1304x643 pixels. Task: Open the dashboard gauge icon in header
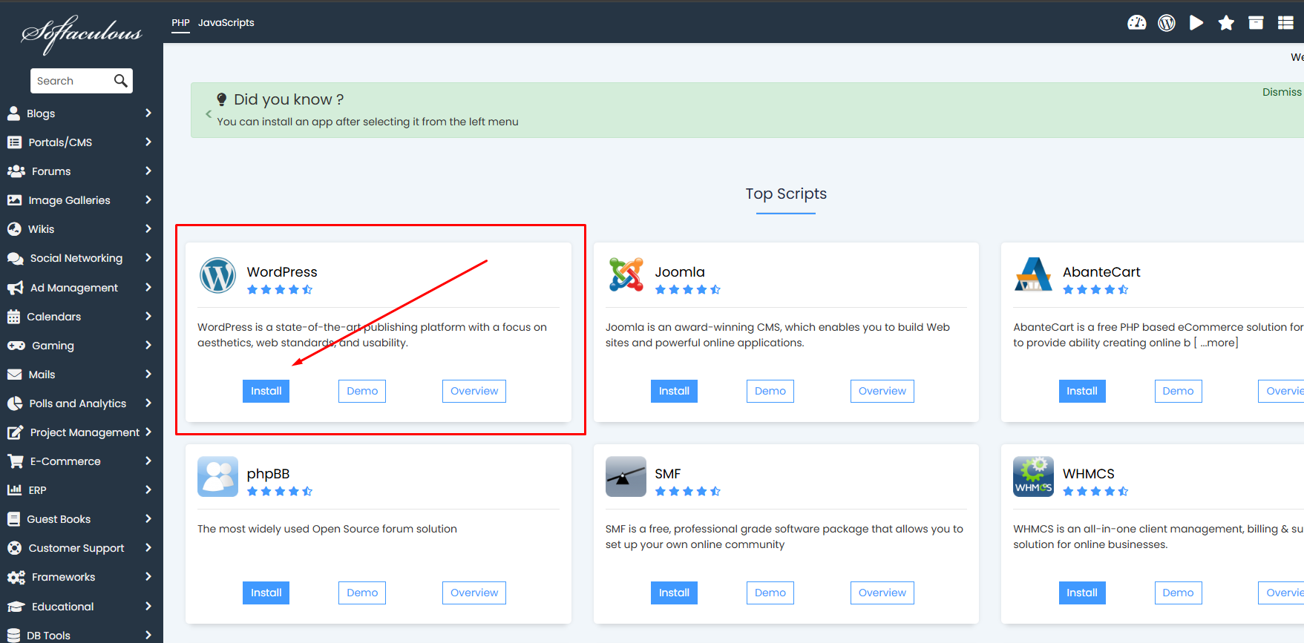[x=1136, y=23]
